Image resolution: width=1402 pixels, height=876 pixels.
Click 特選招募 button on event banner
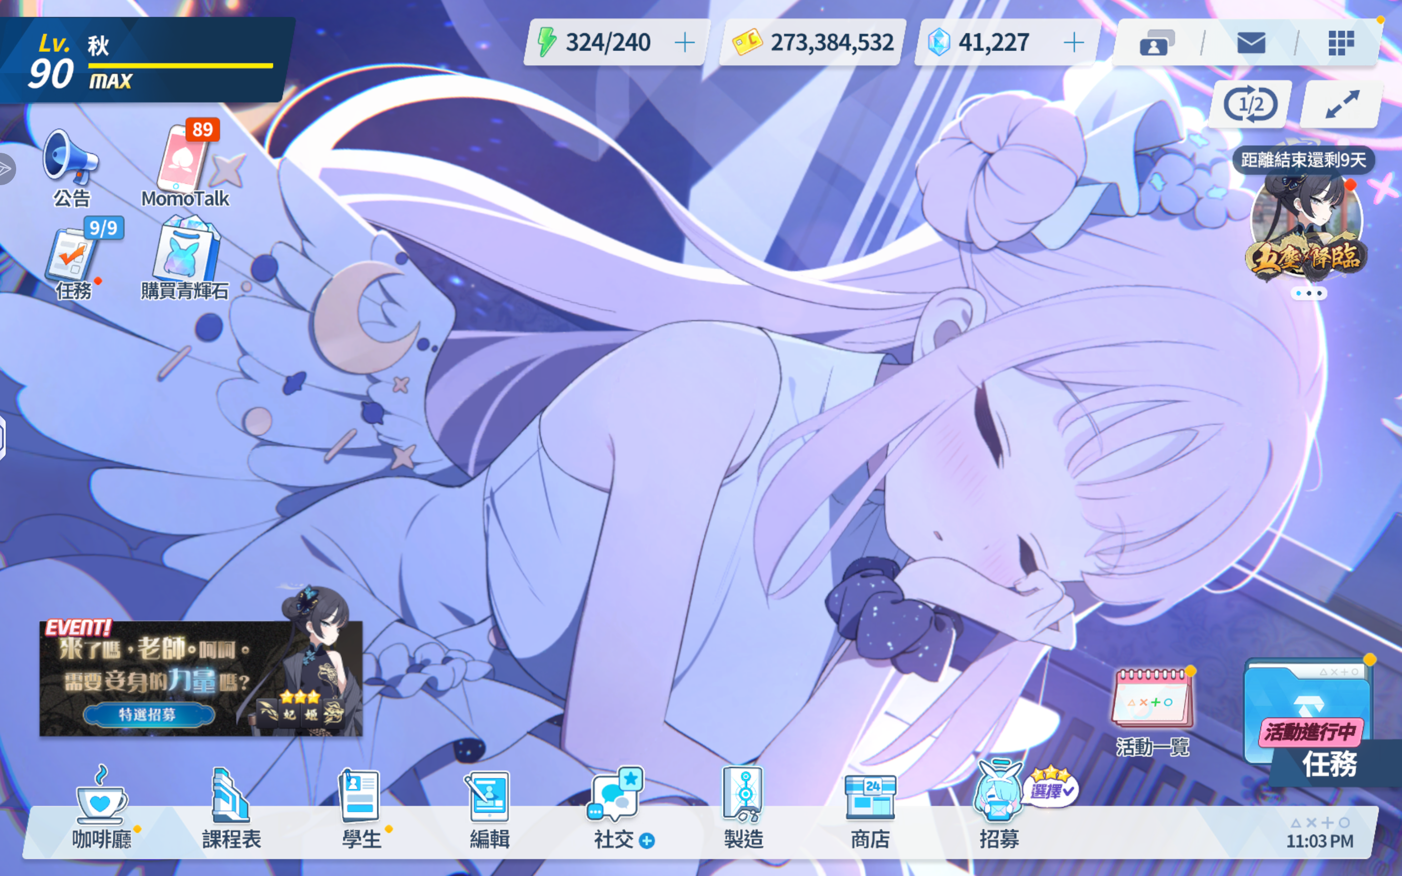click(148, 714)
